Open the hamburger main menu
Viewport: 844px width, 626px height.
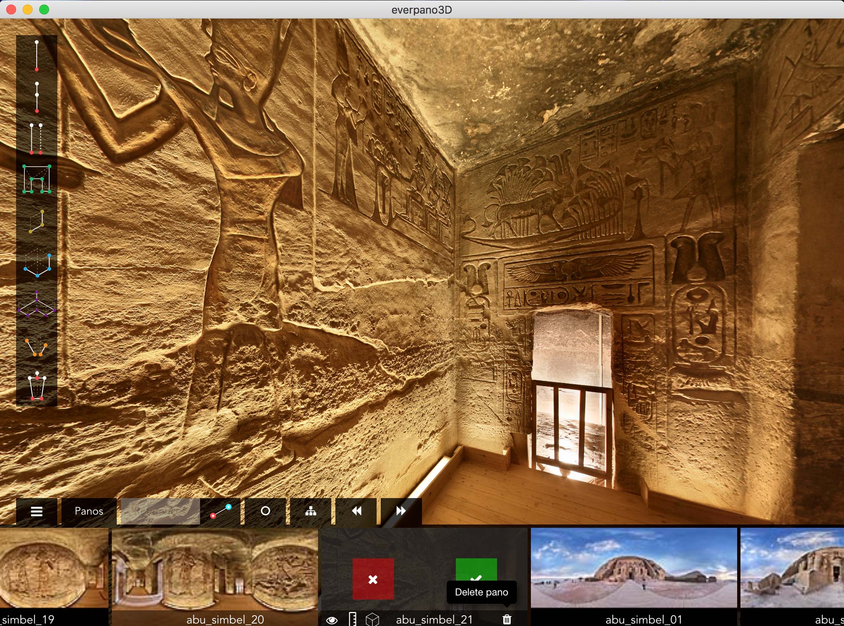click(37, 511)
